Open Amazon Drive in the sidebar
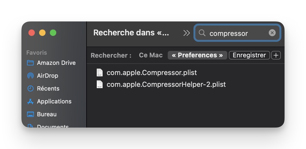Screen dimensions: 306x149 pyautogui.click(x=56, y=63)
